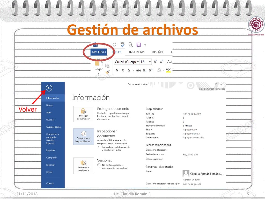265x199 pixels.
Task: Click the text effects A icon
Action: [x=159, y=70]
